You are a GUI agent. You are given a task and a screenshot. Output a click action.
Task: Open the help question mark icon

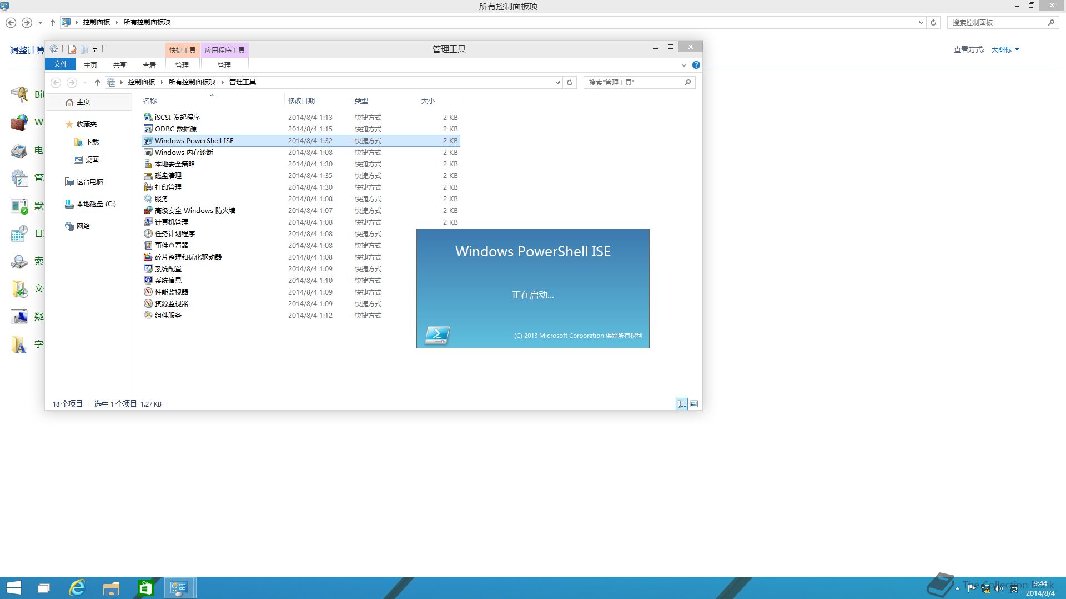click(x=696, y=65)
